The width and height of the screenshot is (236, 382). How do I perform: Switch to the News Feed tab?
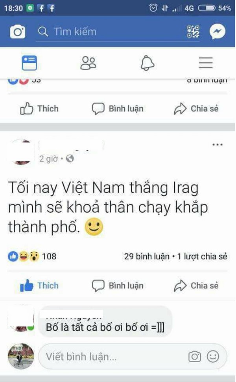pos(29,63)
